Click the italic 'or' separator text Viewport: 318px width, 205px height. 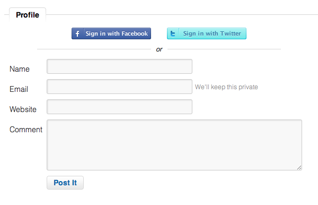pos(159,49)
